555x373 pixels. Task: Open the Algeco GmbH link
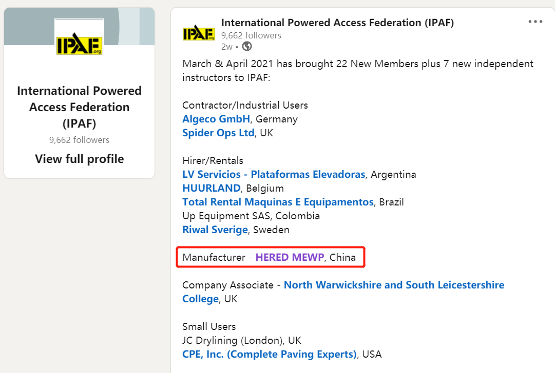coord(216,119)
